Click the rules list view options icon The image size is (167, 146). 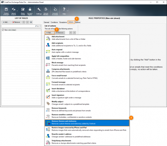coord(31,22)
